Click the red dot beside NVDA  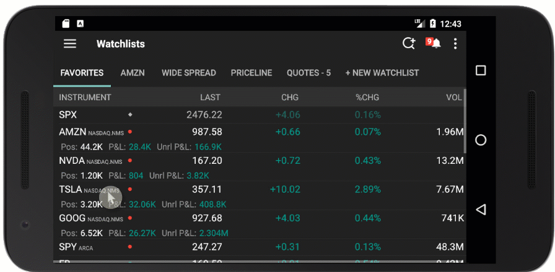(130, 160)
